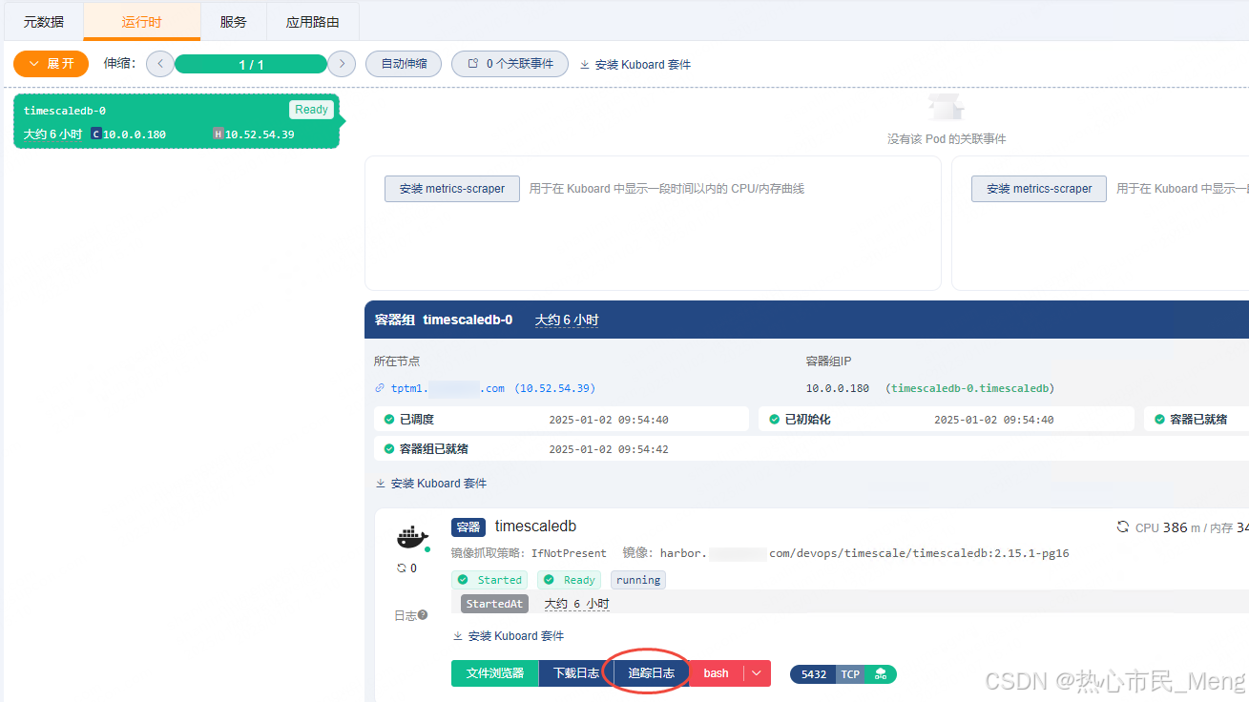Click the Docker whale container icon

click(x=412, y=538)
